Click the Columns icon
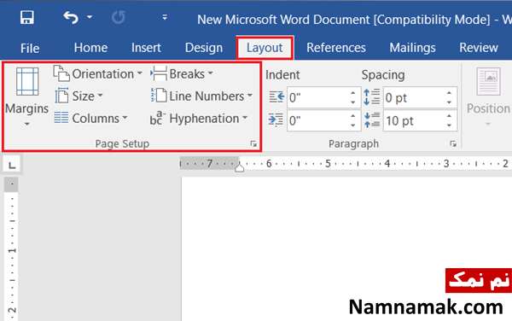This screenshot has height=321, width=512. (61, 118)
